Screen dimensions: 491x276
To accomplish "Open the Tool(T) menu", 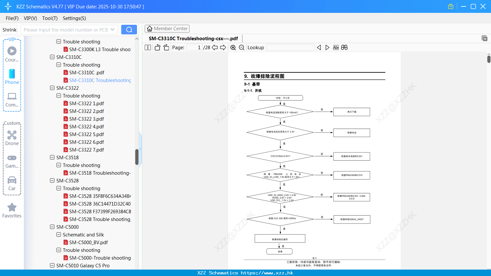I will coord(50,18).
